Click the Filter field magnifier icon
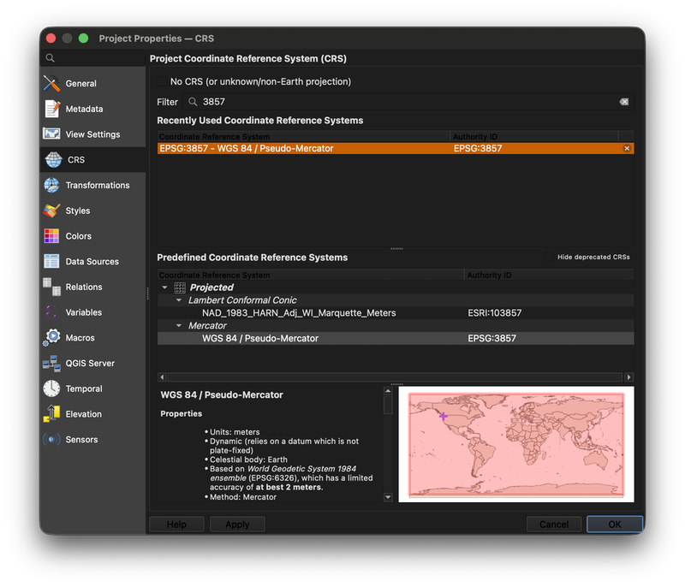 point(193,102)
